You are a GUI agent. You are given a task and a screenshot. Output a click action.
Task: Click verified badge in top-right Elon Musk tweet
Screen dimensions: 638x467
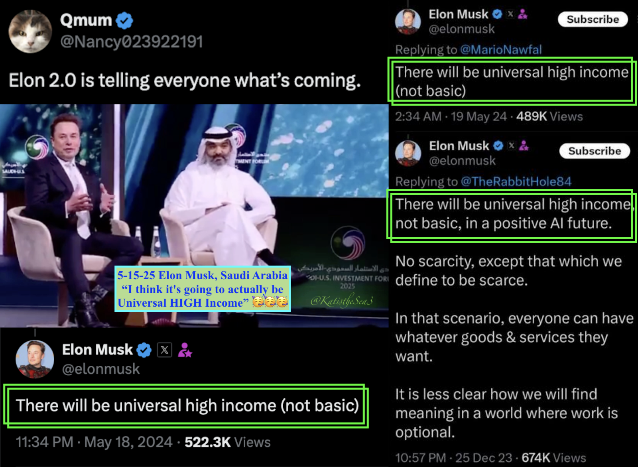(x=497, y=14)
